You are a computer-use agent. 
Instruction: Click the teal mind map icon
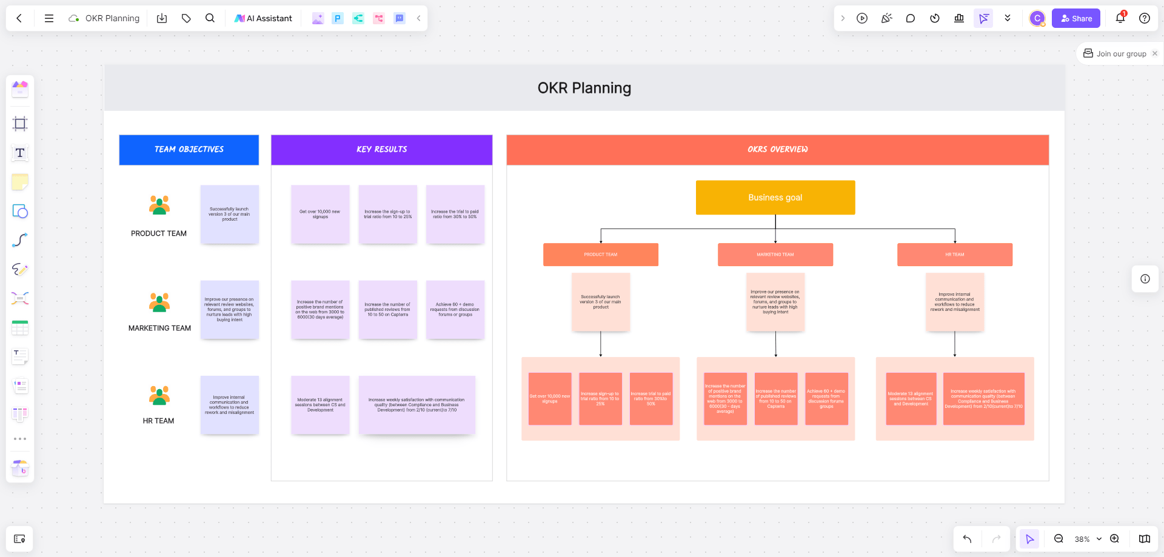point(358,18)
